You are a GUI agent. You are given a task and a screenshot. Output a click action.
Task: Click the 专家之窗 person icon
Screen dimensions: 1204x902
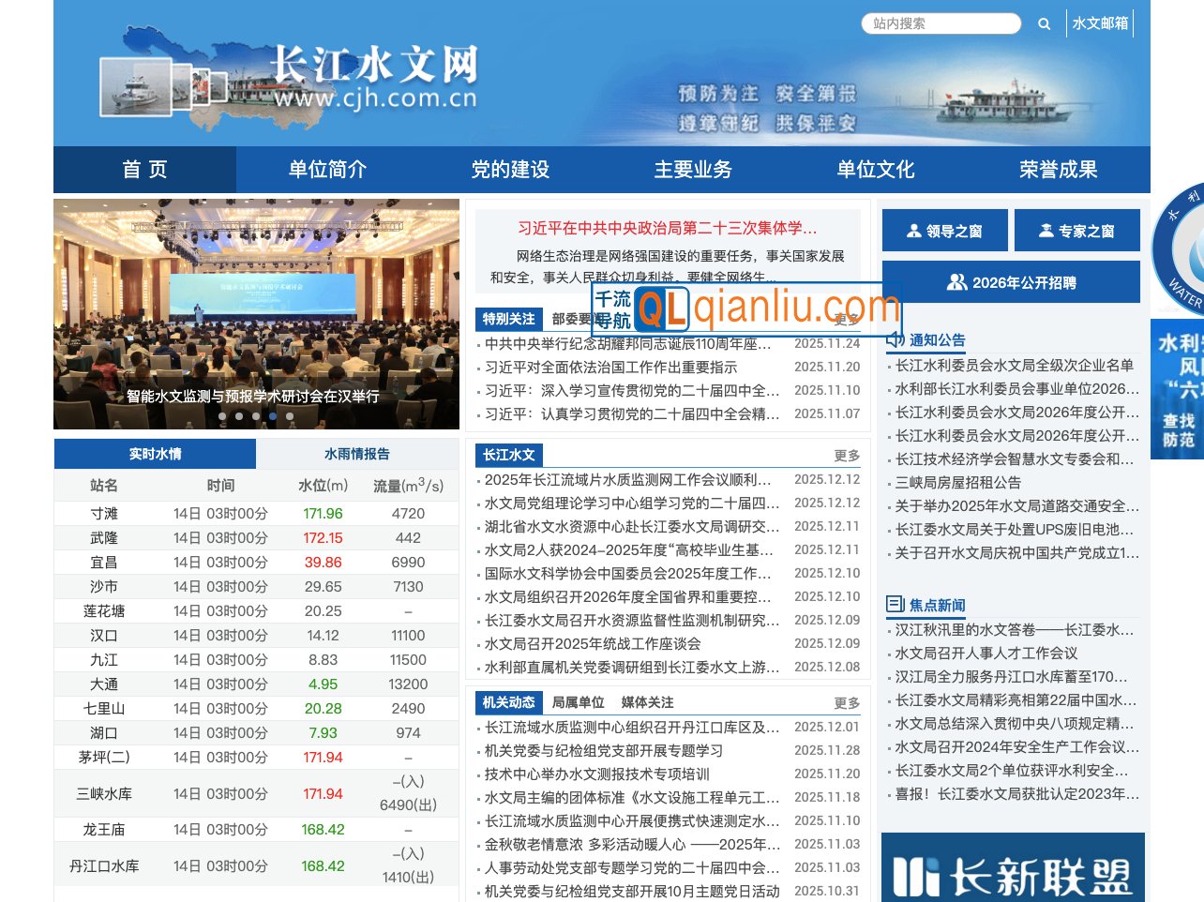[1046, 231]
